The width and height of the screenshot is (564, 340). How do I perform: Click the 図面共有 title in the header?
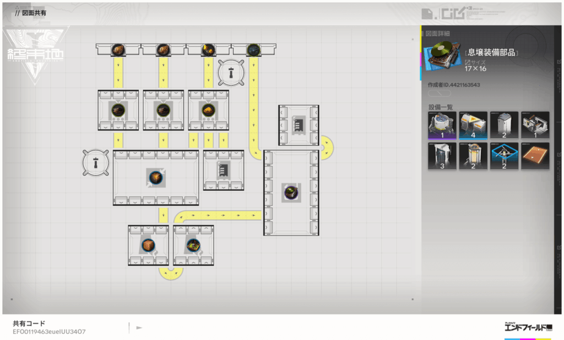coord(34,13)
